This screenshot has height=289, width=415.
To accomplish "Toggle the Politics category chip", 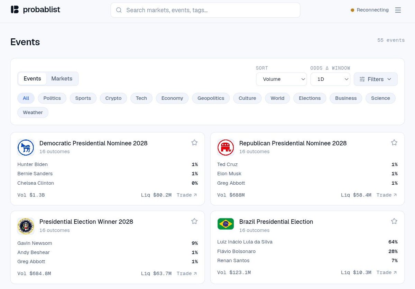I will coord(52,98).
